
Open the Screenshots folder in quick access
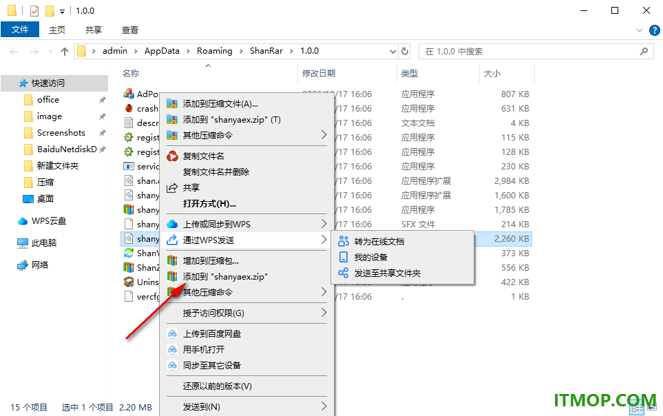(x=61, y=133)
